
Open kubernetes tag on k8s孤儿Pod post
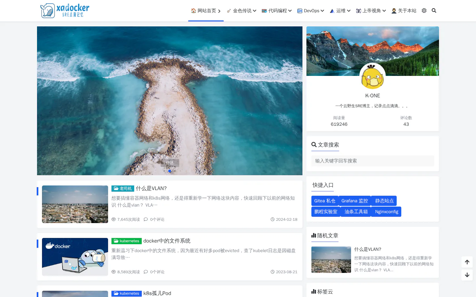tap(127, 293)
